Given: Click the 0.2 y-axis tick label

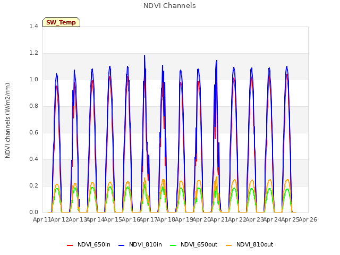Looking at the screenshot, I should (x=33, y=186).
